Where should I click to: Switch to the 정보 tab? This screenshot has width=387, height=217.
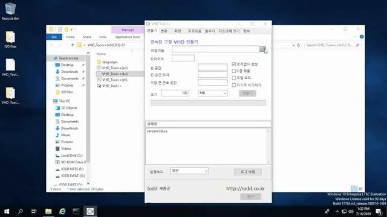[x=247, y=31]
